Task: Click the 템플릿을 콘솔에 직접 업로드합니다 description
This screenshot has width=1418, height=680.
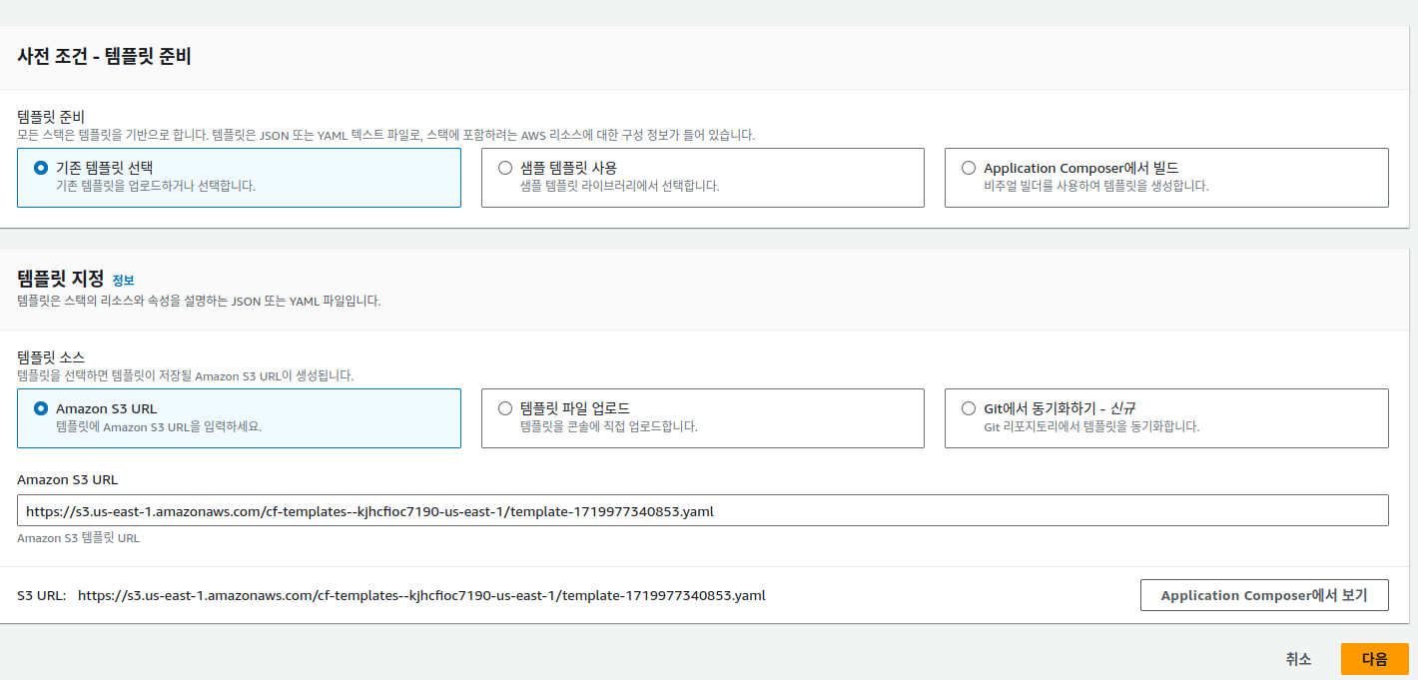Action: click(608, 427)
